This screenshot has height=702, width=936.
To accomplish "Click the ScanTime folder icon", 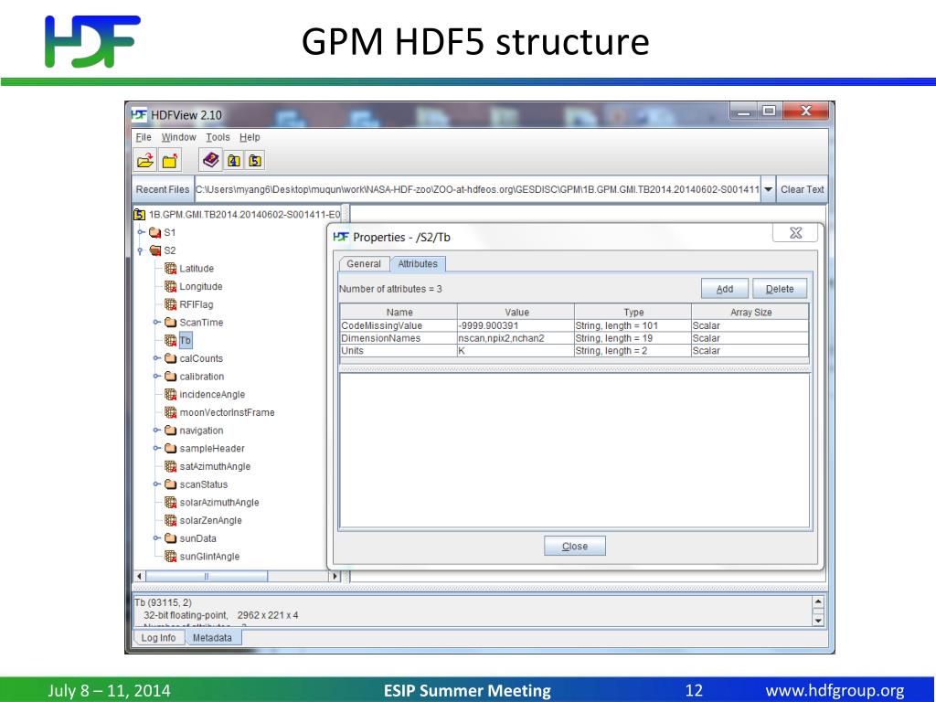I will 171,323.
